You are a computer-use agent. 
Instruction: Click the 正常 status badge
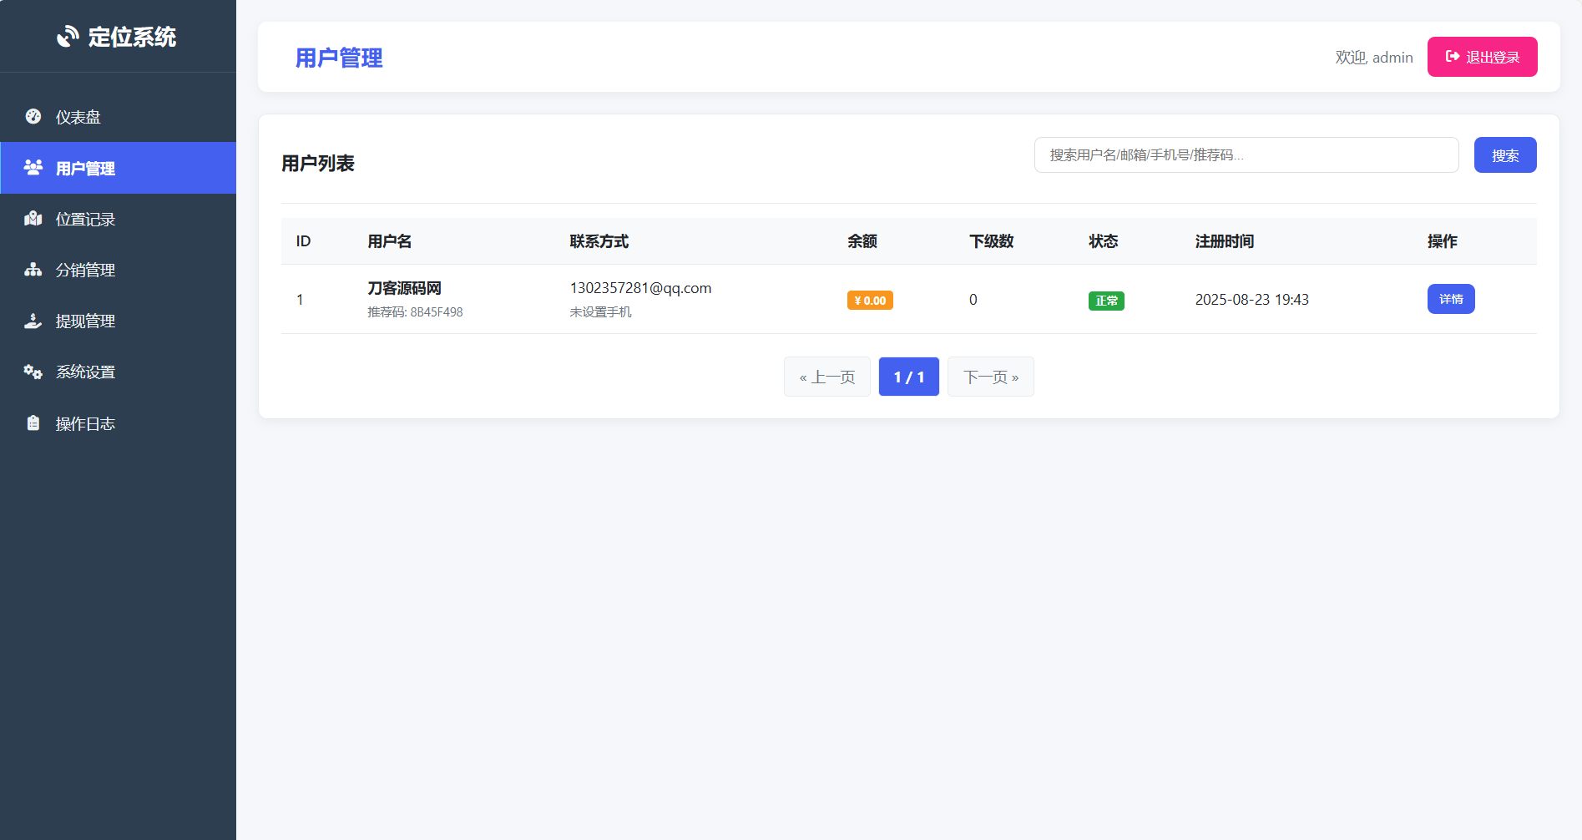1105,300
